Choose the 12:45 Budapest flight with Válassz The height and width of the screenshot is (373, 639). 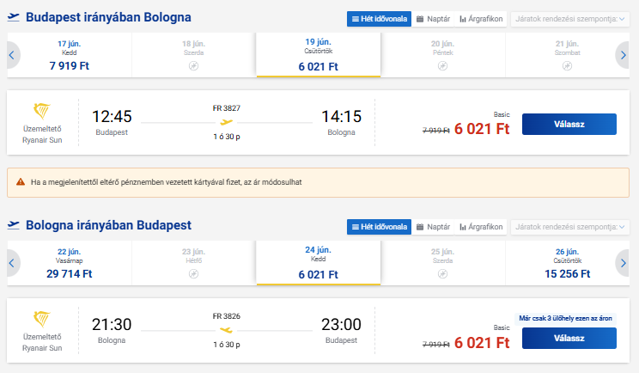pos(569,124)
